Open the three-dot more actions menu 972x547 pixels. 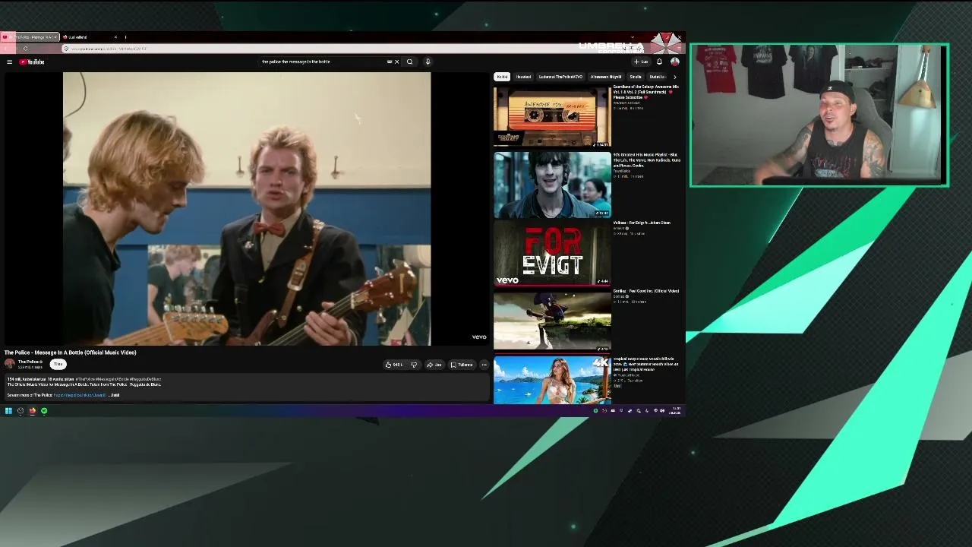tap(484, 365)
